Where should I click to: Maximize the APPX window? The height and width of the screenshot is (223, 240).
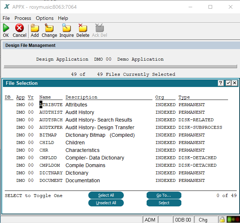[x=210, y=7]
